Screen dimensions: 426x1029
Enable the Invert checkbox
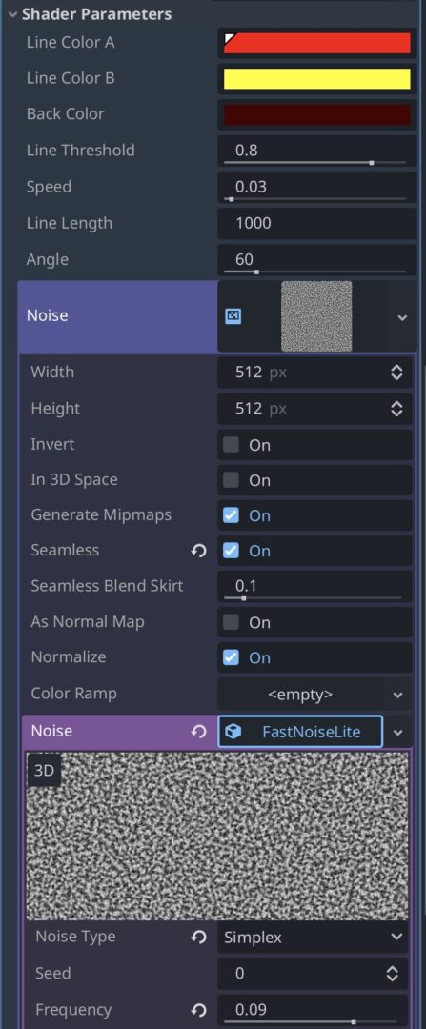[x=231, y=445]
